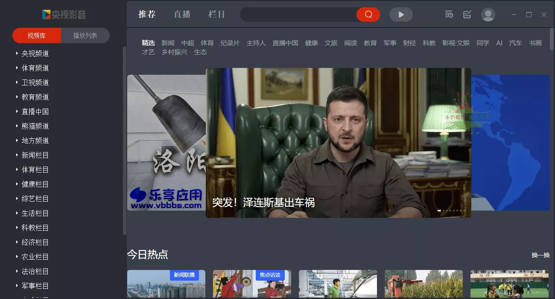Screen dimensions: 555x299
Task: Click the play button next to search
Action: click(x=401, y=14)
